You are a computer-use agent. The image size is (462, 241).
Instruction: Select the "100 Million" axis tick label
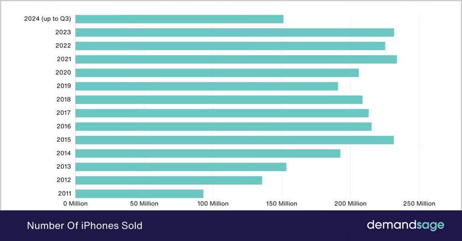[x=213, y=204]
